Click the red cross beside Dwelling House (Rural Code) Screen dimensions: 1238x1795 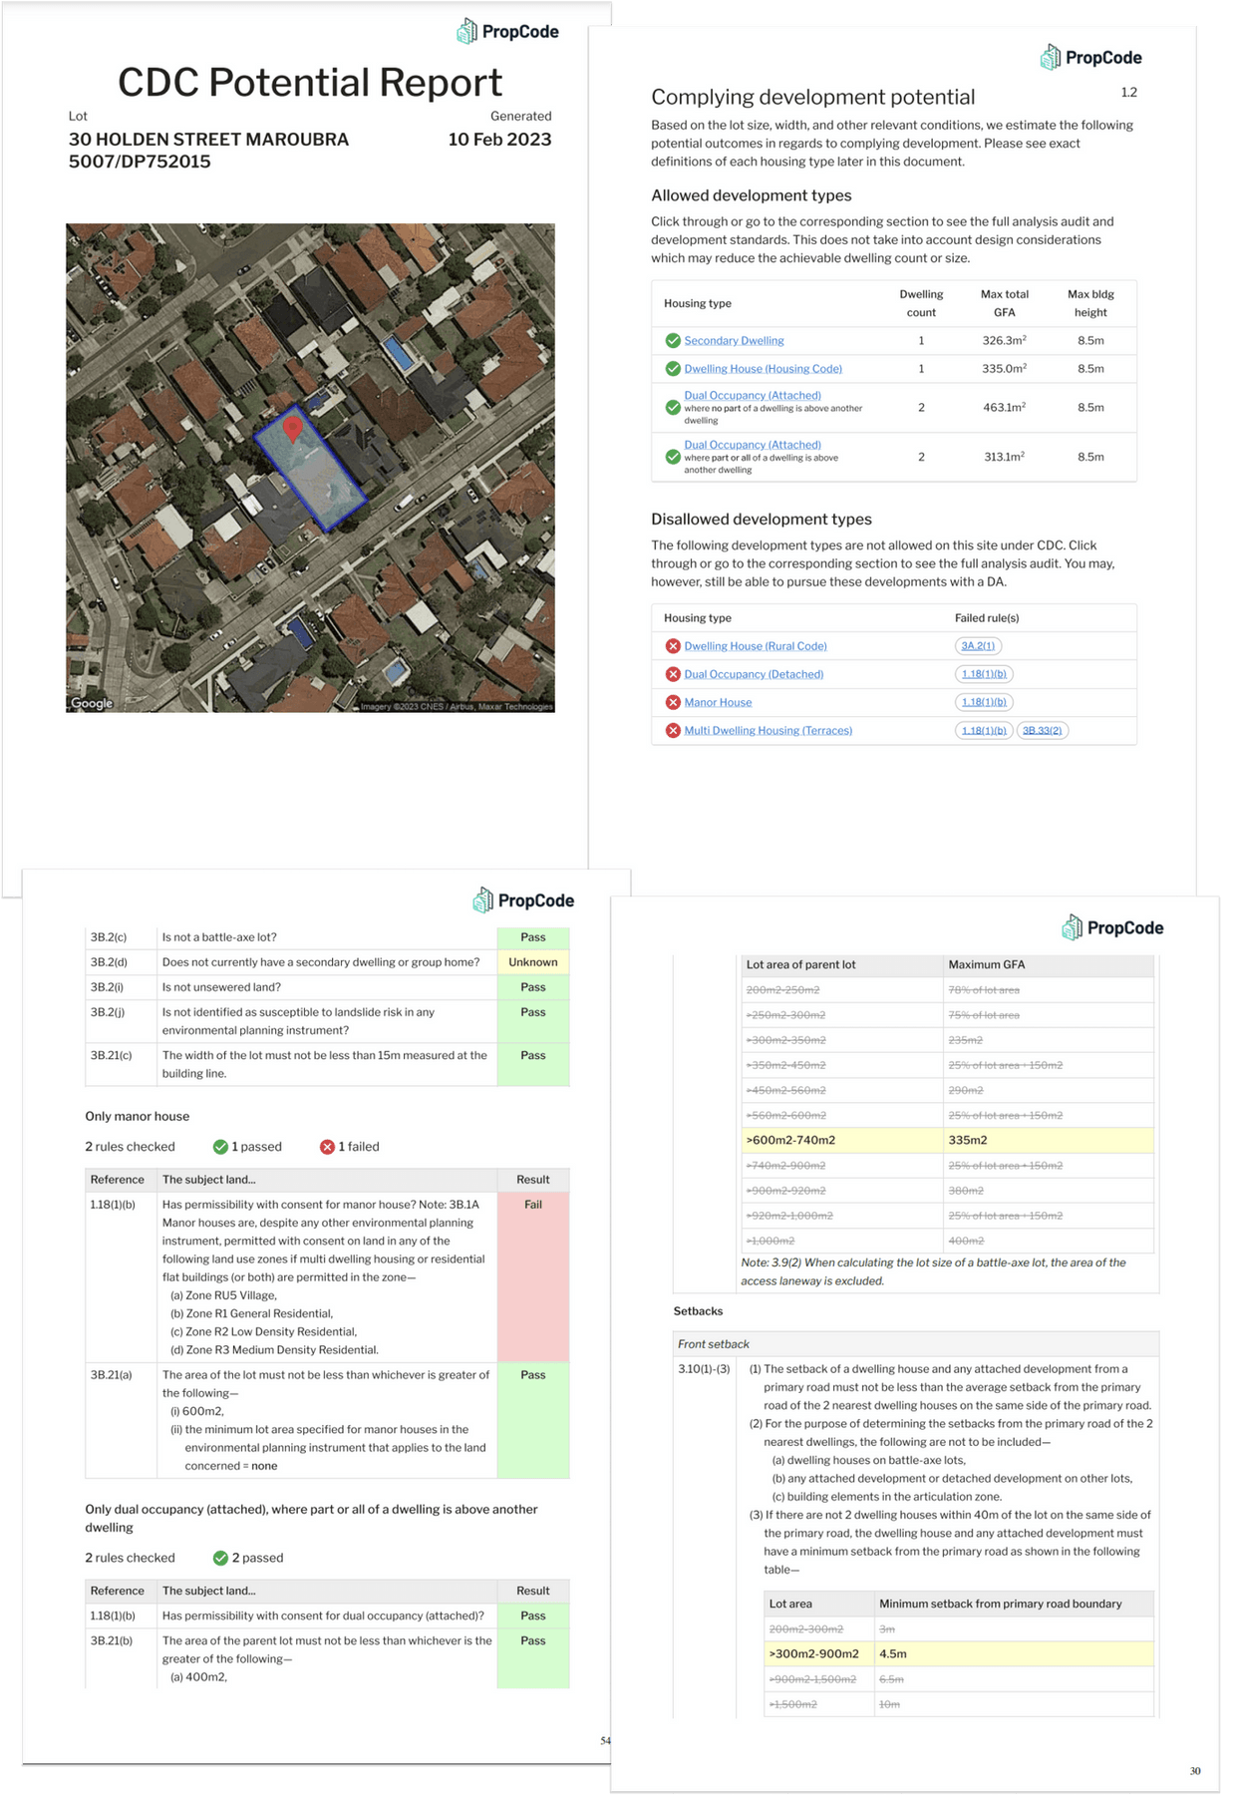[673, 646]
